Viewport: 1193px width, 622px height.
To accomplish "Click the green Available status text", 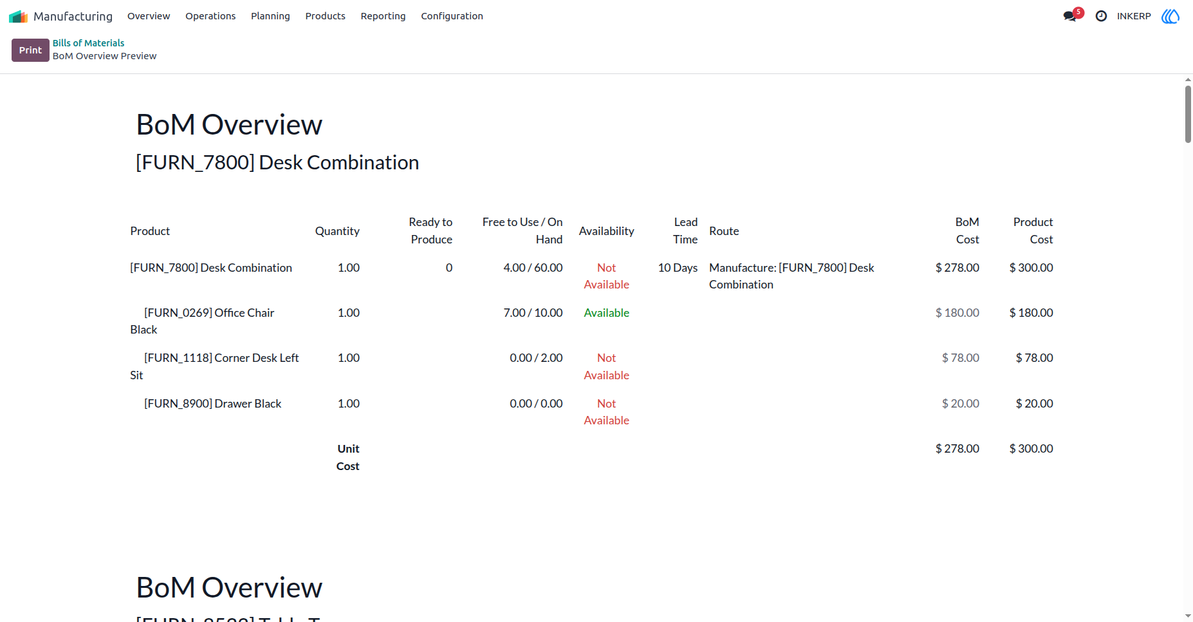I will click(x=606, y=313).
